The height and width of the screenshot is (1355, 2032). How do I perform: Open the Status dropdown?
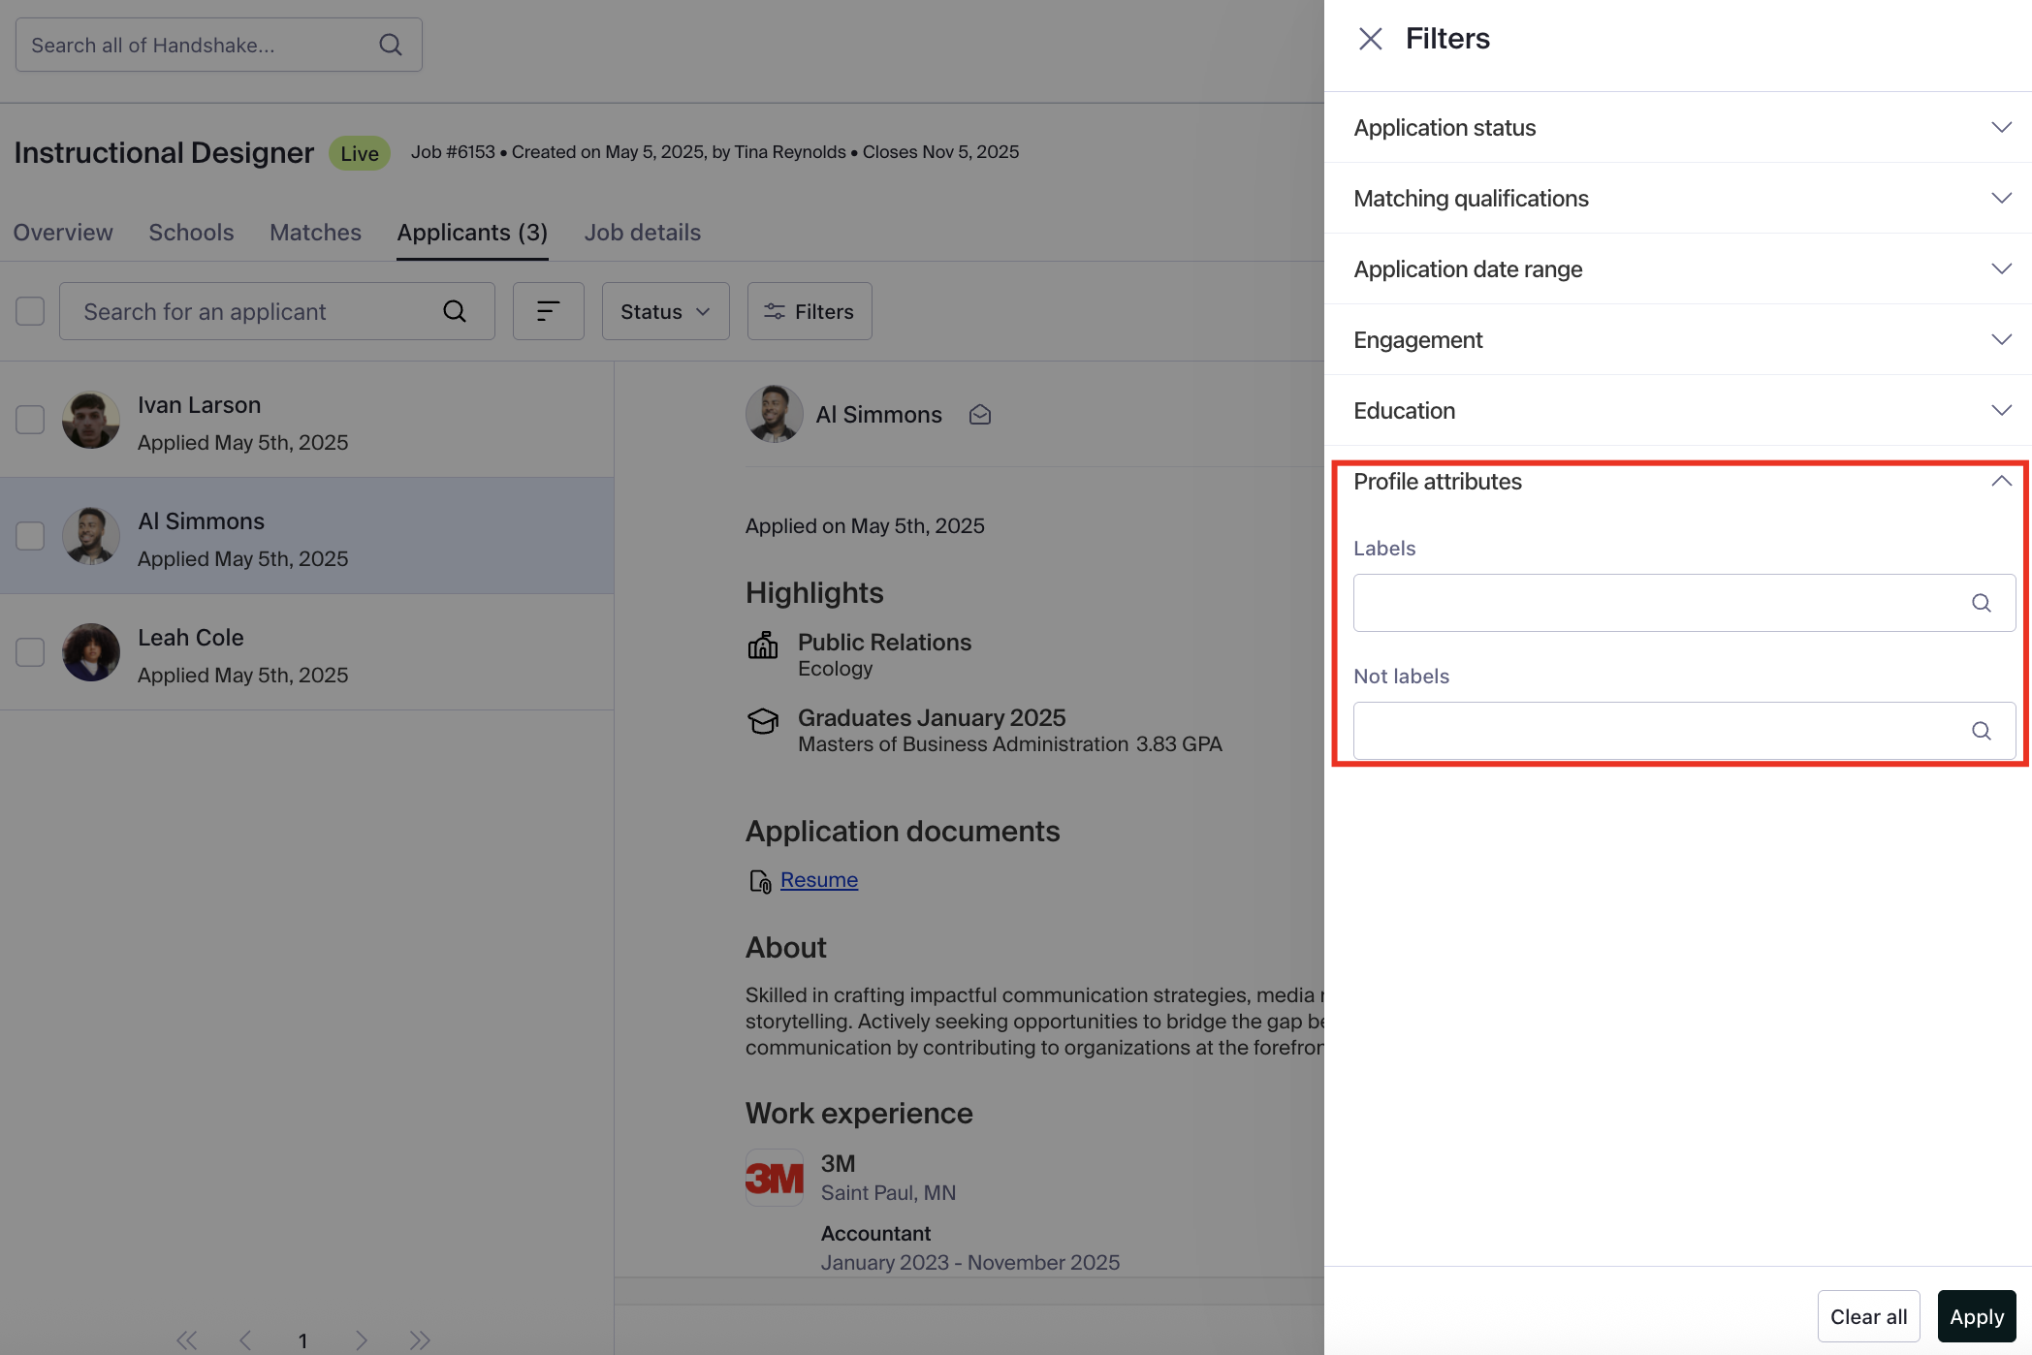[x=665, y=311]
